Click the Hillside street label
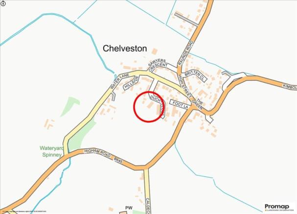This screenshot has height=214, width=297. (x=131, y=83)
